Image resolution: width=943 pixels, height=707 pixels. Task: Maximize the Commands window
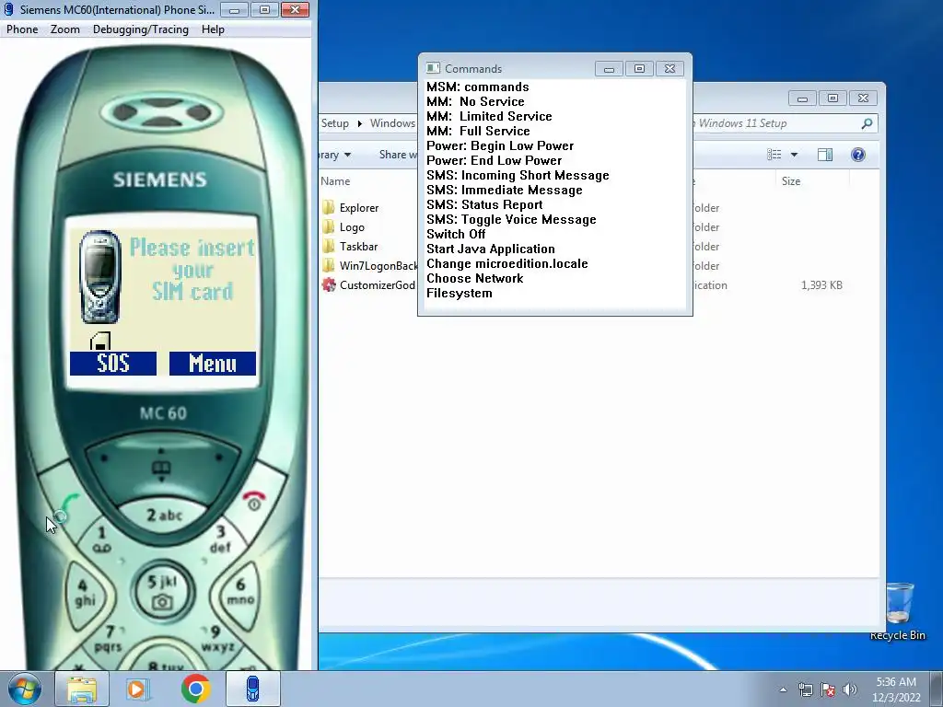639,68
